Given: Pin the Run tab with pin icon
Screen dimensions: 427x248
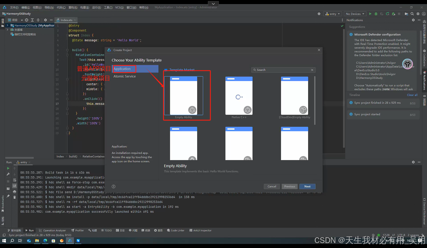Looking at the screenshot, I should click(8, 196).
